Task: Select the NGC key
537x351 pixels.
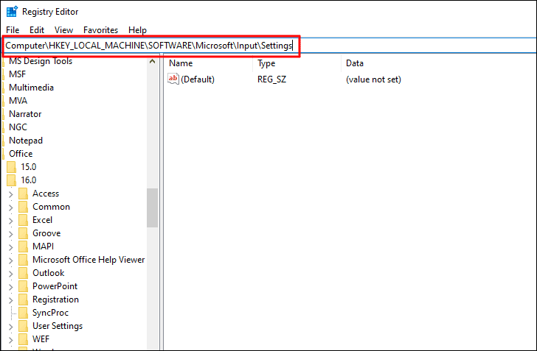Action: pyautogui.click(x=18, y=127)
